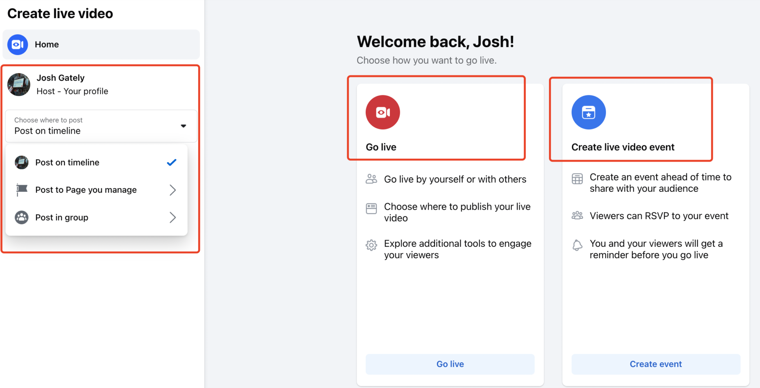This screenshot has width=760, height=388.
Task: Click the 'Create event' button
Action: pyautogui.click(x=655, y=364)
